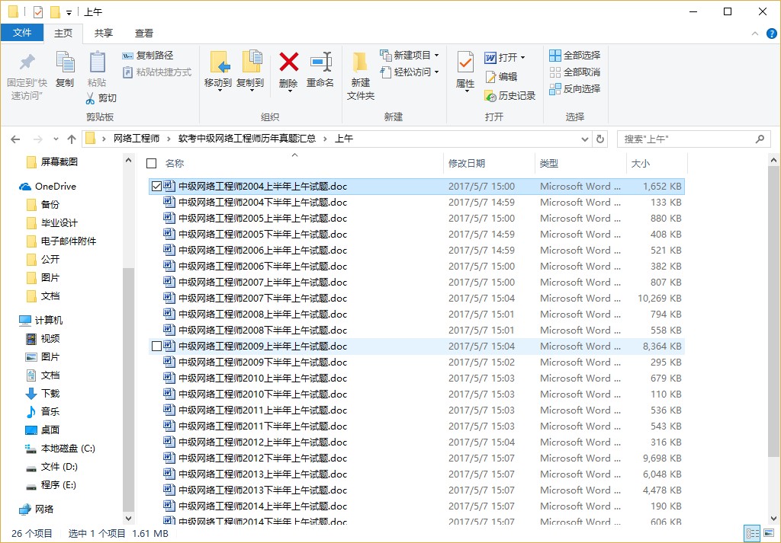Click Select none (全部取消)
The height and width of the screenshot is (543, 781).
[575, 72]
